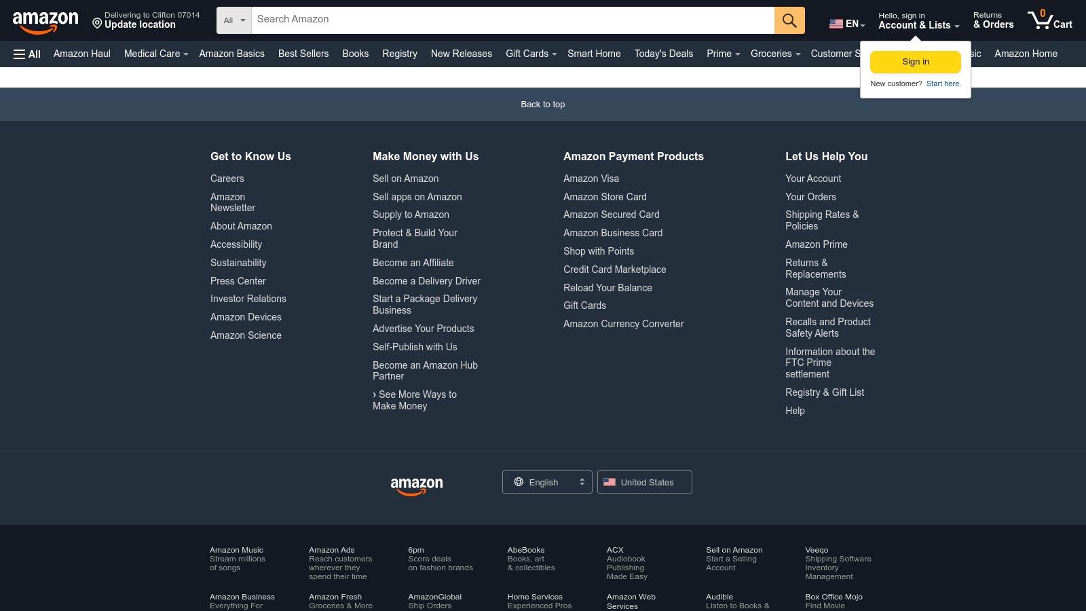Expand the EN language dropdown
This screenshot has width=1086, height=611.
click(x=847, y=24)
